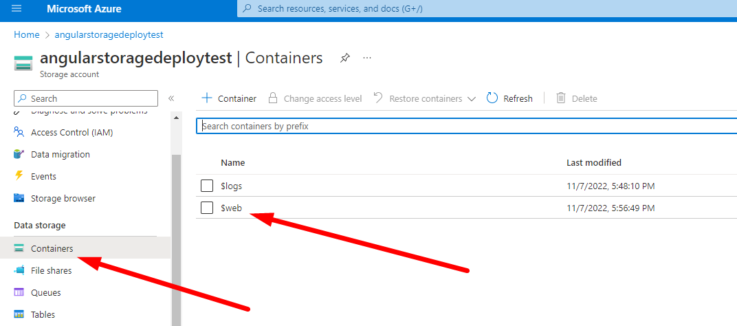Open the $web container link
The image size is (737, 326).
point(231,208)
